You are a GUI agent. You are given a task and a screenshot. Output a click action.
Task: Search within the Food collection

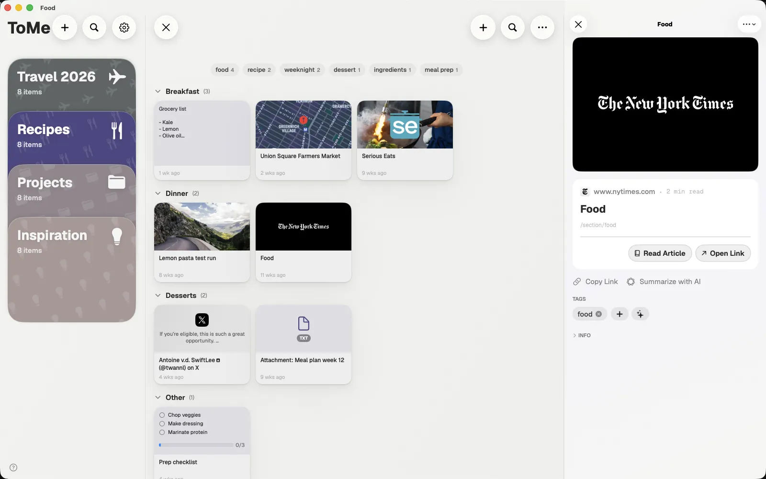513,28
